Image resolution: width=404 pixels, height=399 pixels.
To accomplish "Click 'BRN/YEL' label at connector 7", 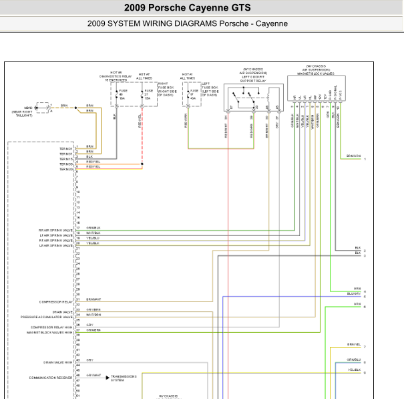I will (354, 345).
